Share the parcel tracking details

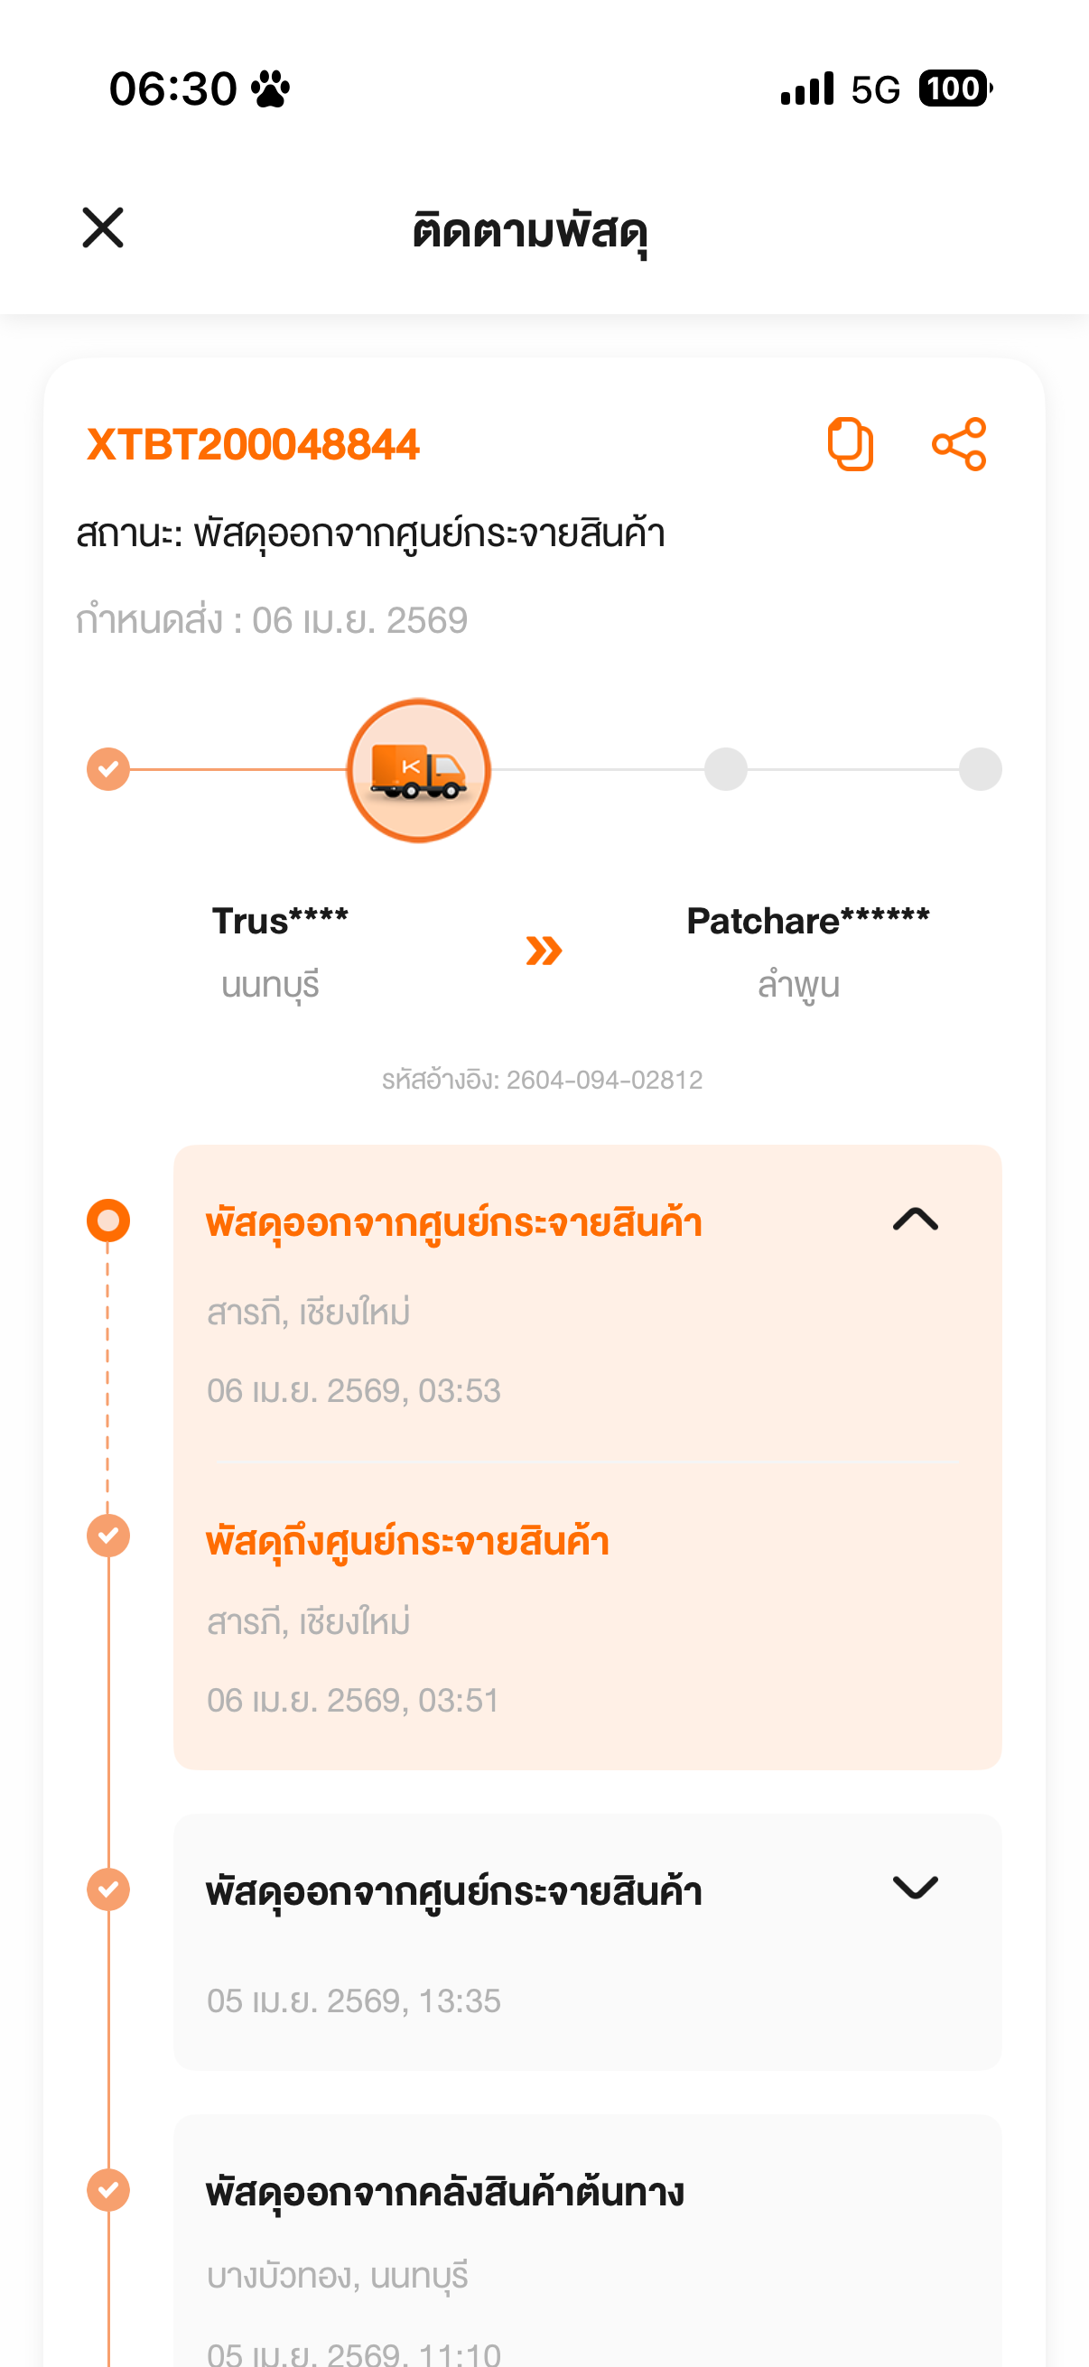(958, 445)
